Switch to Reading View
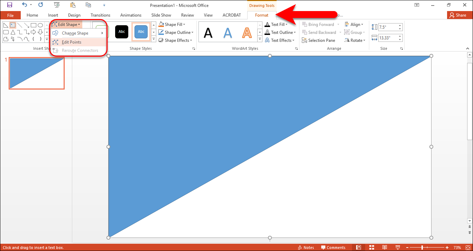This screenshot has width=473, height=251. (384, 248)
